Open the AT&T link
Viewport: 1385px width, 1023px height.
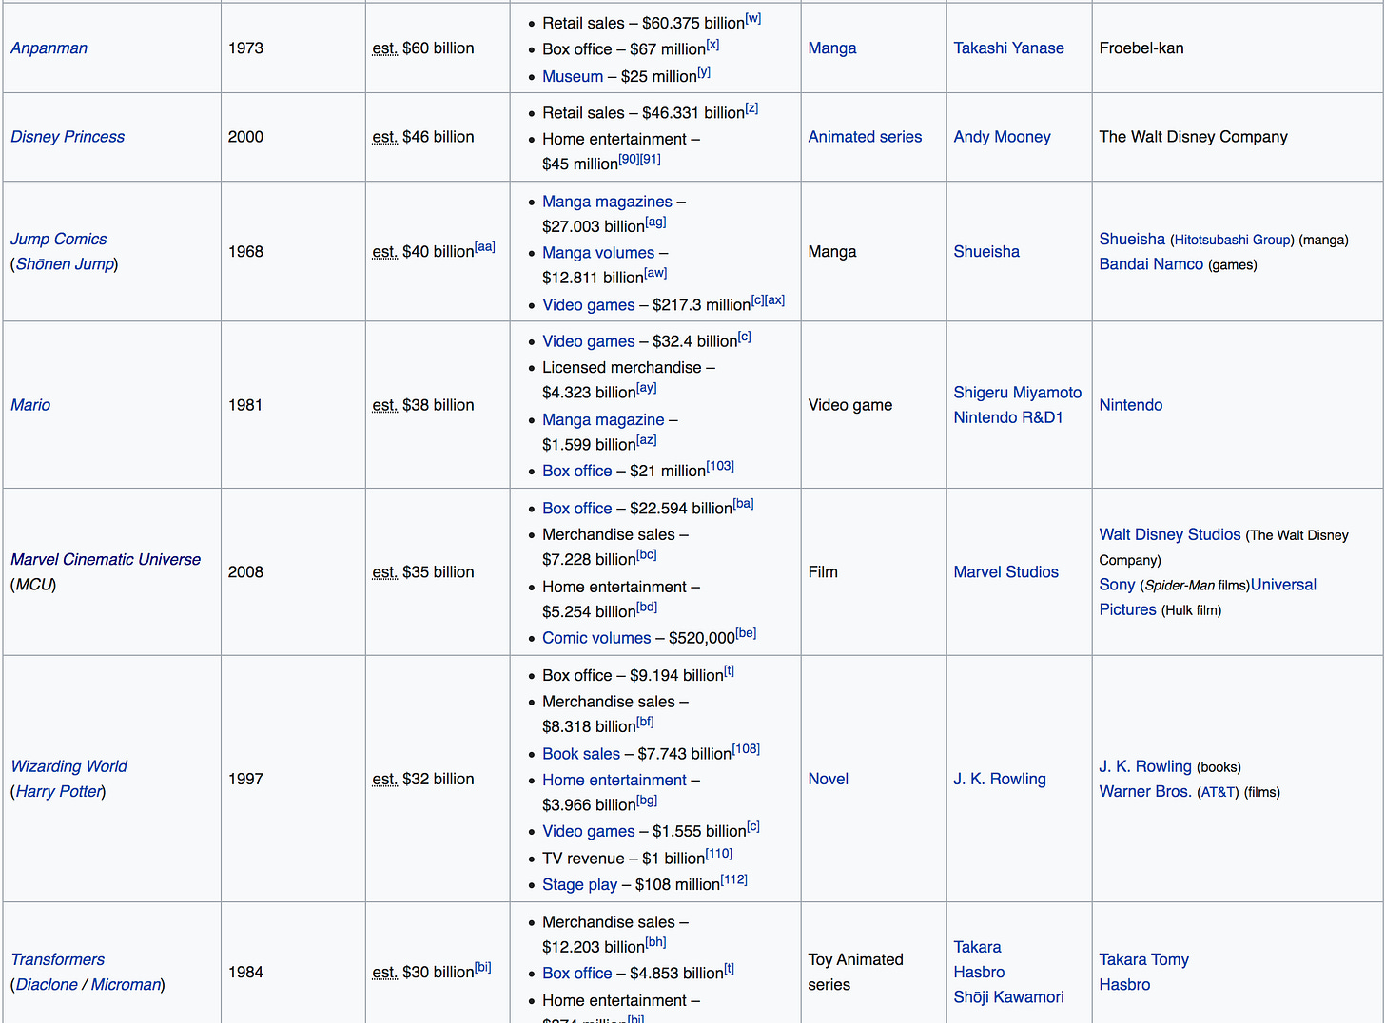tap(1218, 792)
